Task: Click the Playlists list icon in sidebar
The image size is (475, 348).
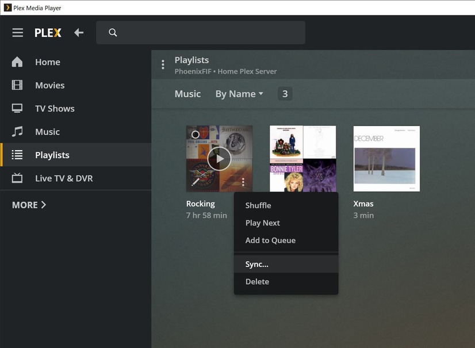Action: (x=17, y=155)
